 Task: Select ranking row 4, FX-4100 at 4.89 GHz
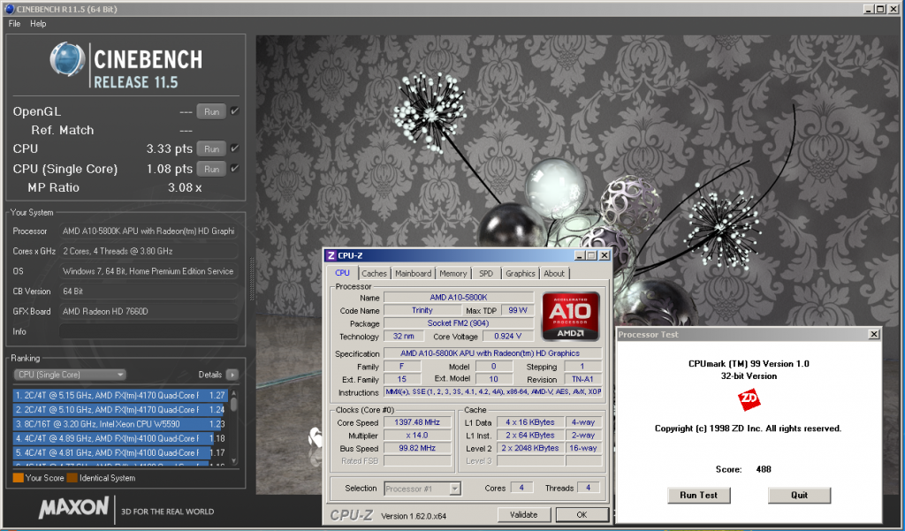pos(120,438)
